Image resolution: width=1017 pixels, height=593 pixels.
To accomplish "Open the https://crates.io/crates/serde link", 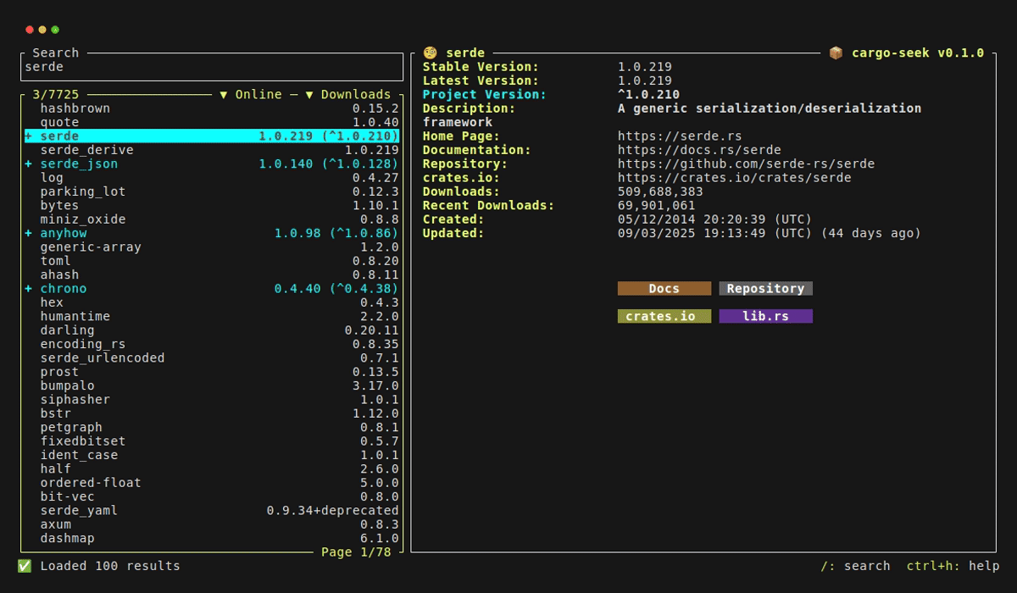I will tap(734, 178).
